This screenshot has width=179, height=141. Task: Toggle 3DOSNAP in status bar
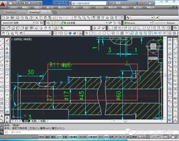point(83,137)
